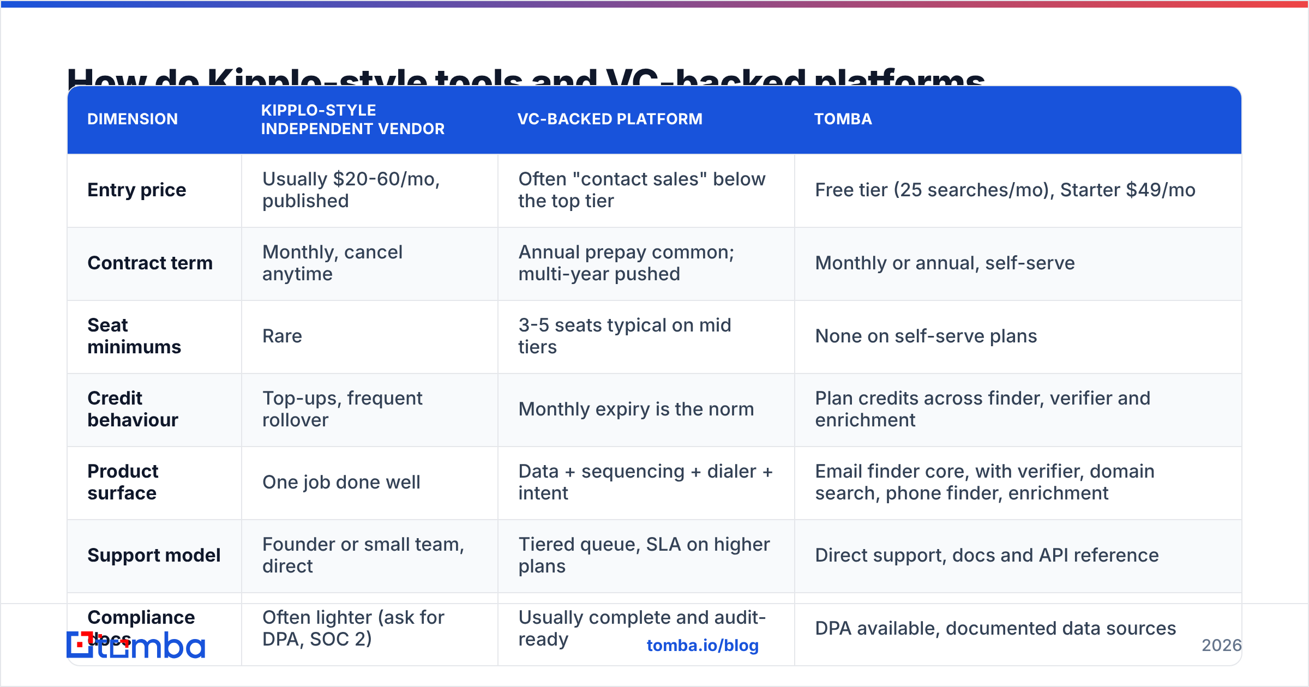Image resolution: width=1309 pixels, height=687 pixels.
Task: Select the Seat minimums row label
Action: (x=134, y=336)
